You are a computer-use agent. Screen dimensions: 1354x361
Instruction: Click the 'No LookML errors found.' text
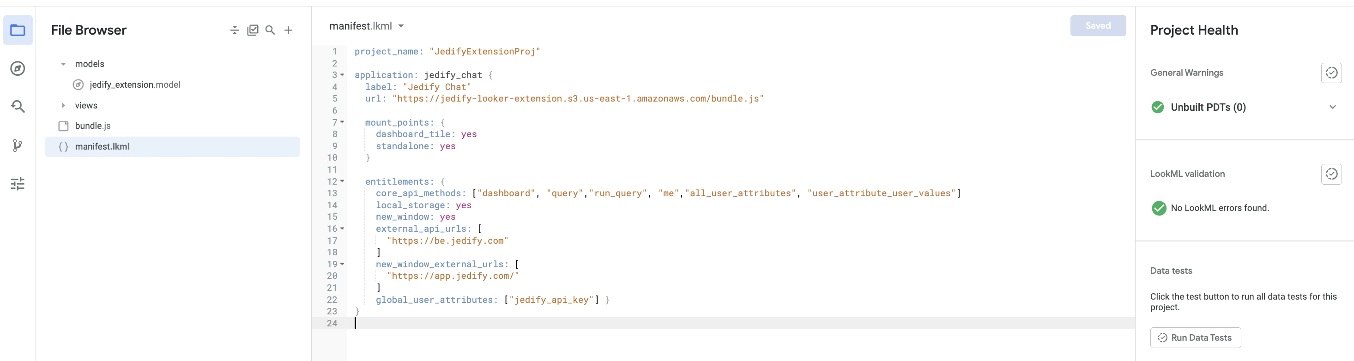(x=1220, y=208)
